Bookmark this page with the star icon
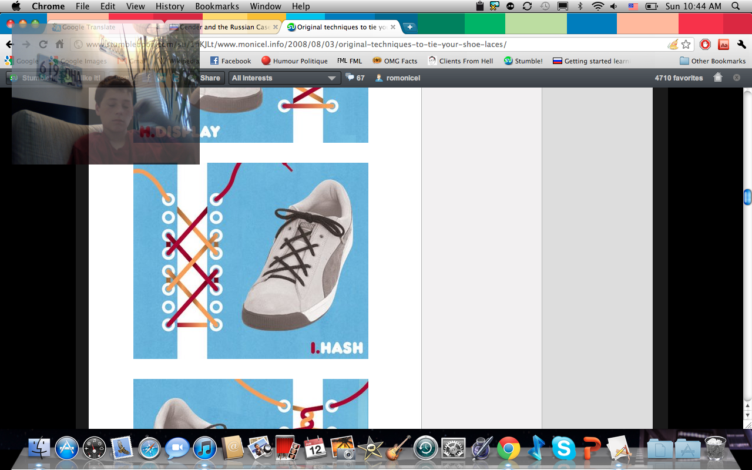Screen dimensions: 752x470 coord(686,45)
